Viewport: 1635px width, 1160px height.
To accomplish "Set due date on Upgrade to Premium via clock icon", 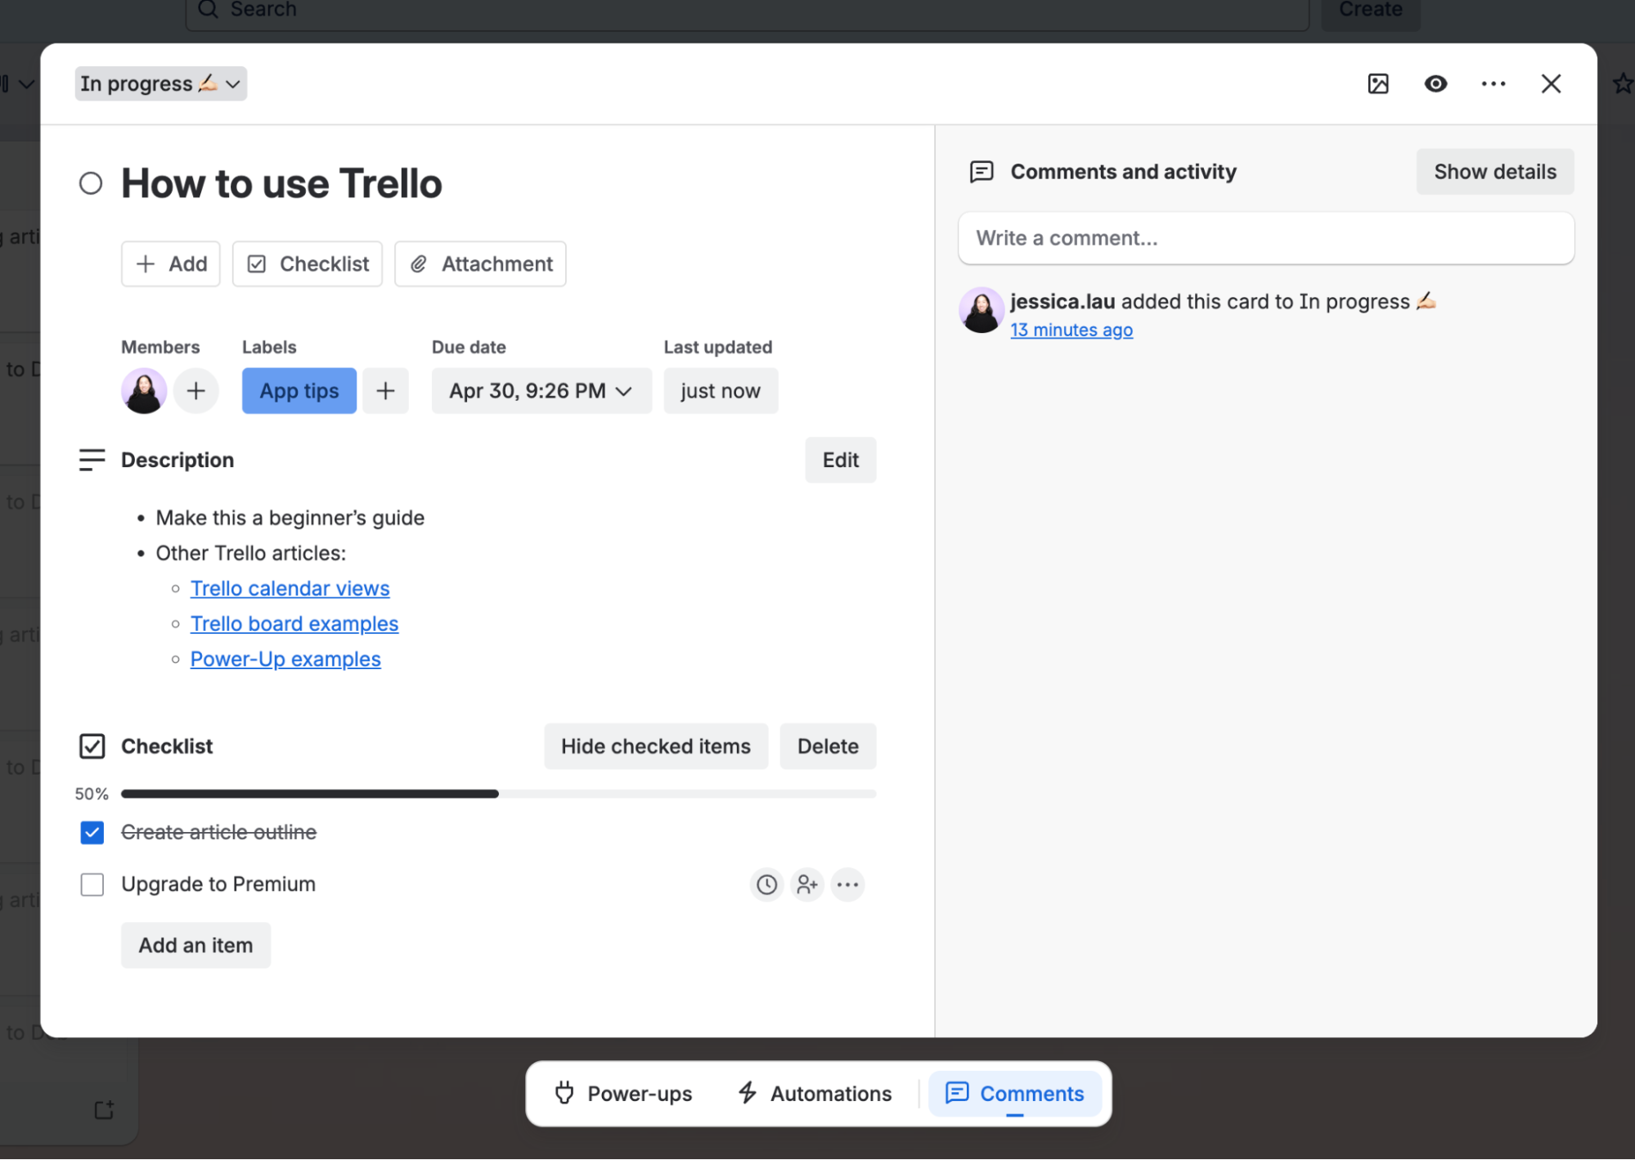I will [766, 884].
